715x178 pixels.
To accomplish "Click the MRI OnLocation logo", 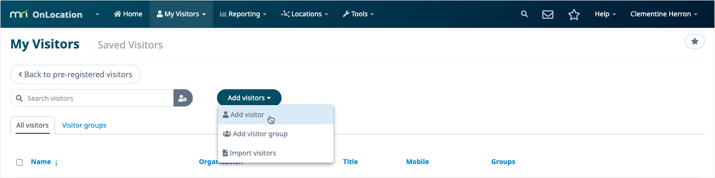I will coord(46,14).
